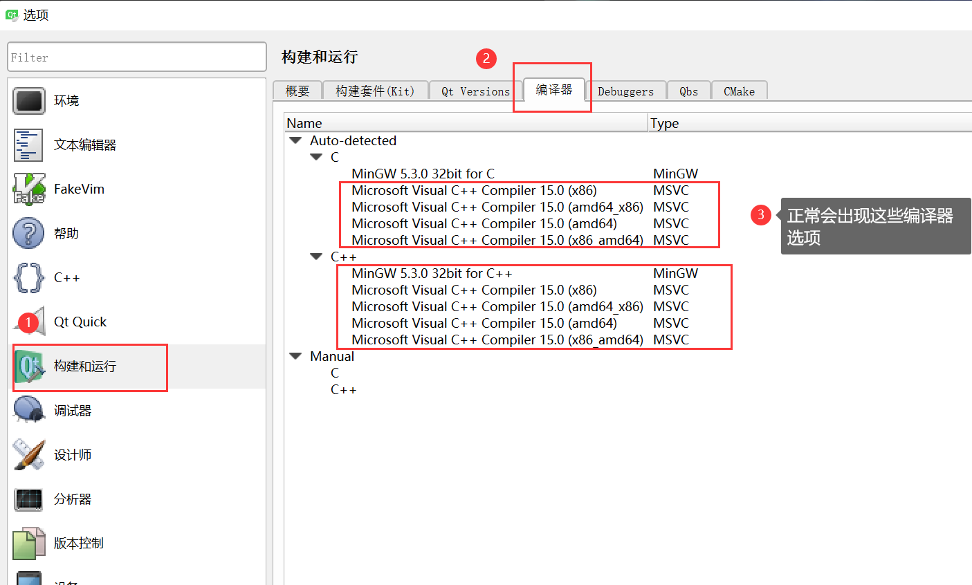Select MinGW 5.3.0 32bit for C++

[432, 273]
